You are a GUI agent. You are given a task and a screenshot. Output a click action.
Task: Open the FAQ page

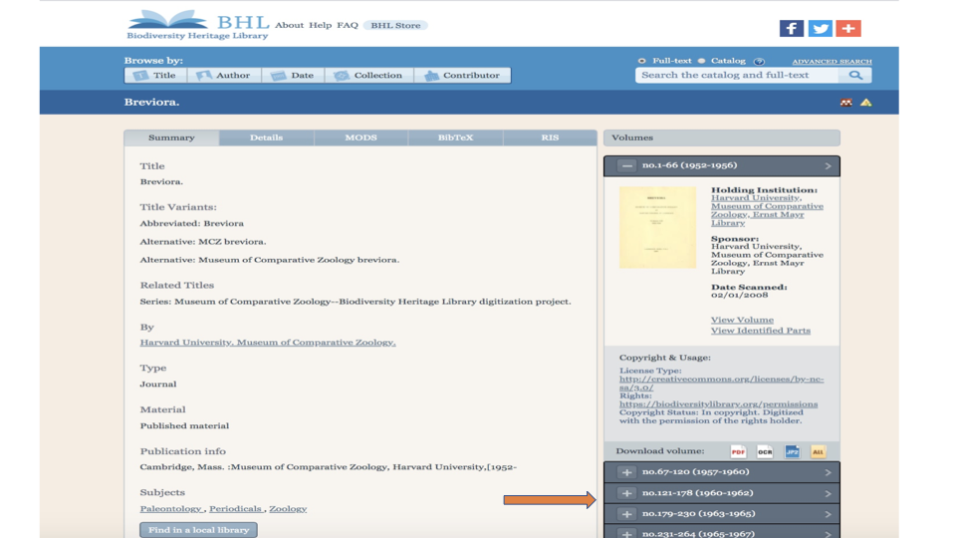click(x=348, y=25)
